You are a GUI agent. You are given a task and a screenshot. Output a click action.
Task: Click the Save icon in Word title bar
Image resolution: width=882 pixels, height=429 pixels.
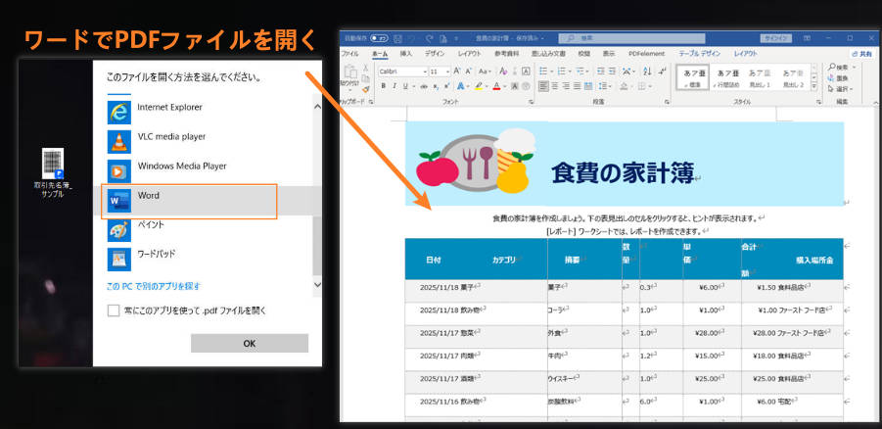(x=398, y=38)
